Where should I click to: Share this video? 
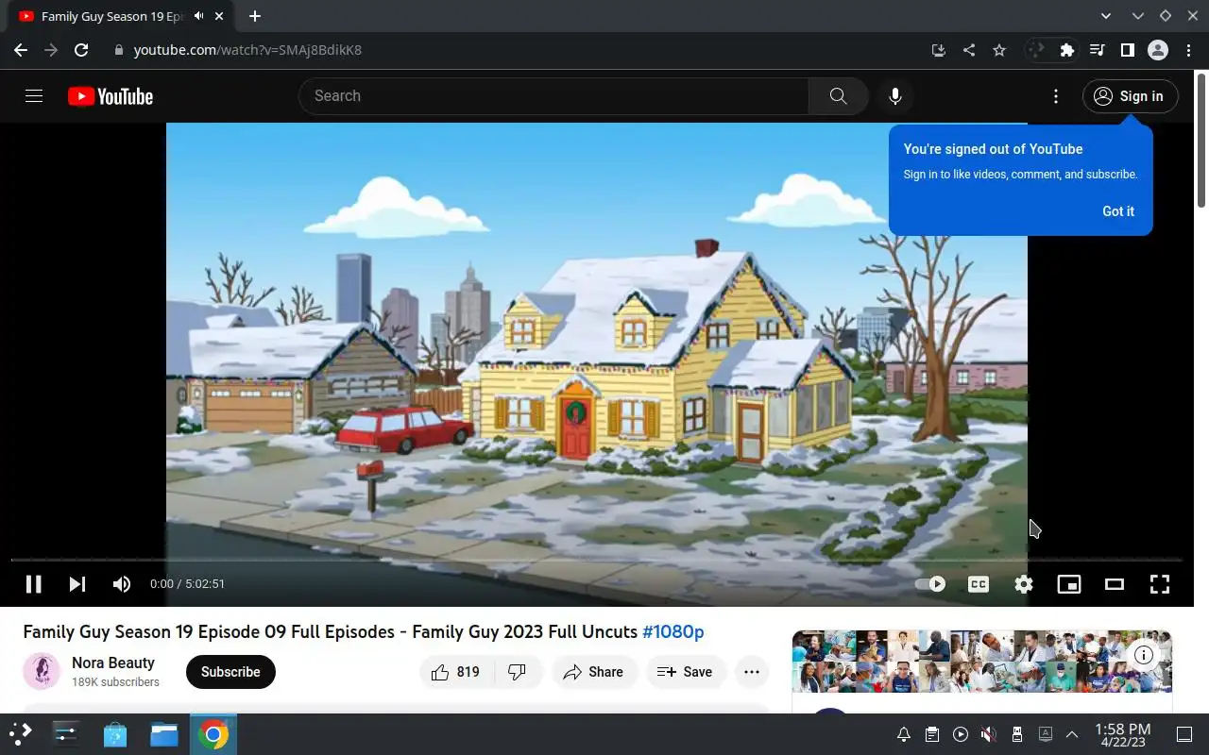point(593,672)
